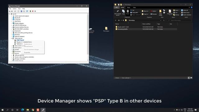The width and height of the screenshot is (199, 112).
Task: Click Pin to Quick access in File Explorer
Action: pos(118,13)
